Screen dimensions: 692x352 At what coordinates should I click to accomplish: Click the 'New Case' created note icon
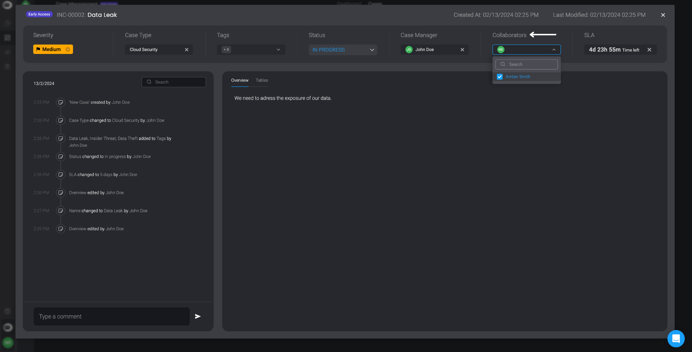point(61,102)
